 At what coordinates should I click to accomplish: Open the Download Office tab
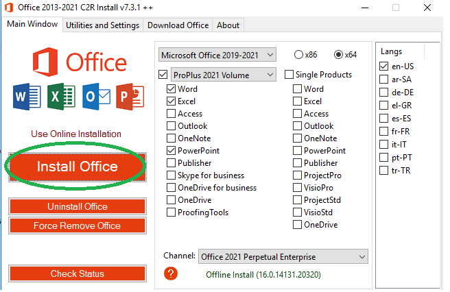coord(178,25)
